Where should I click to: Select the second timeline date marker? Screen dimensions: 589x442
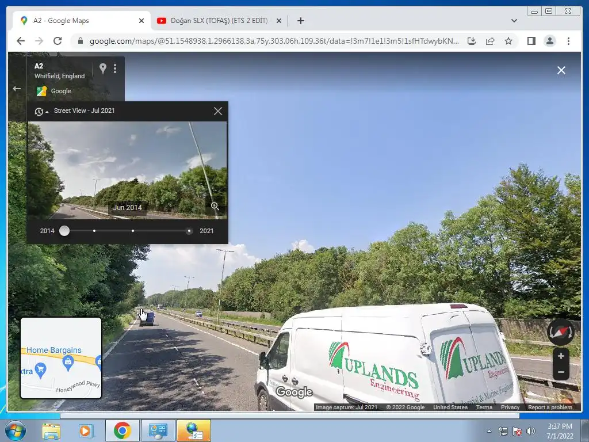point(94,231)
